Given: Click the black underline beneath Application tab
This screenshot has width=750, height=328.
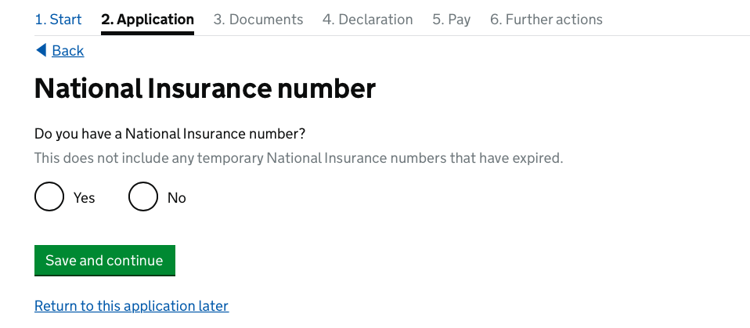Looking at the screenshot, I should [x=147, y=34].
